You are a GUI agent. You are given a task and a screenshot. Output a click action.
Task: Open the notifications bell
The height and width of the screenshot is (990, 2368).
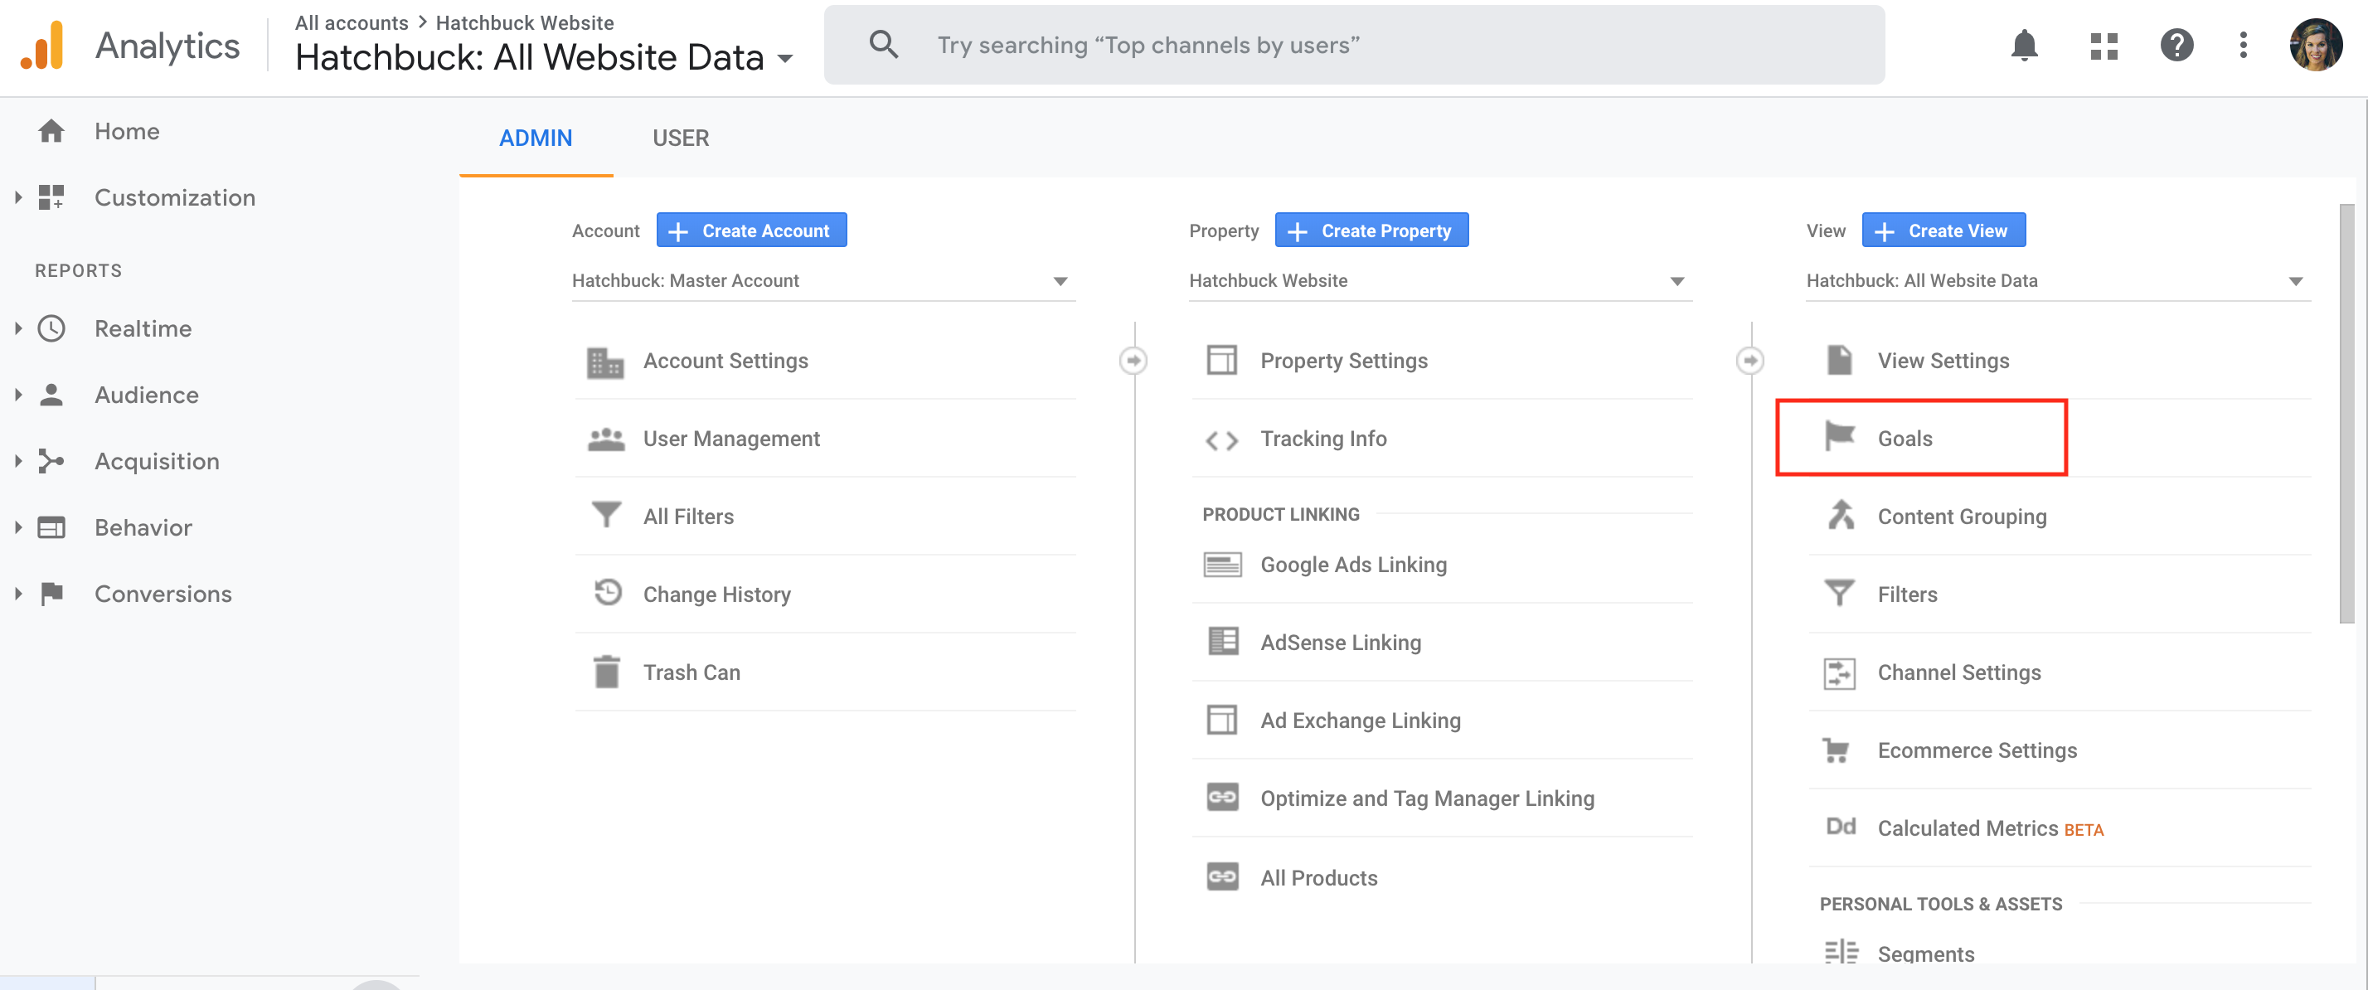[x=2024, y=44]
